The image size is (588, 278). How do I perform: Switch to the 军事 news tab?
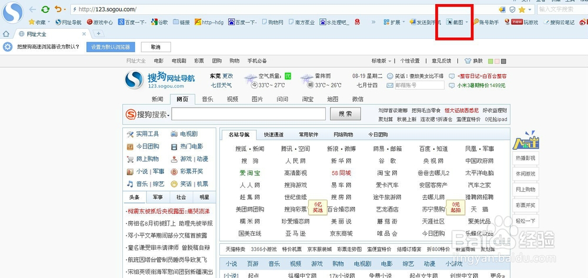tap(158, 197)
